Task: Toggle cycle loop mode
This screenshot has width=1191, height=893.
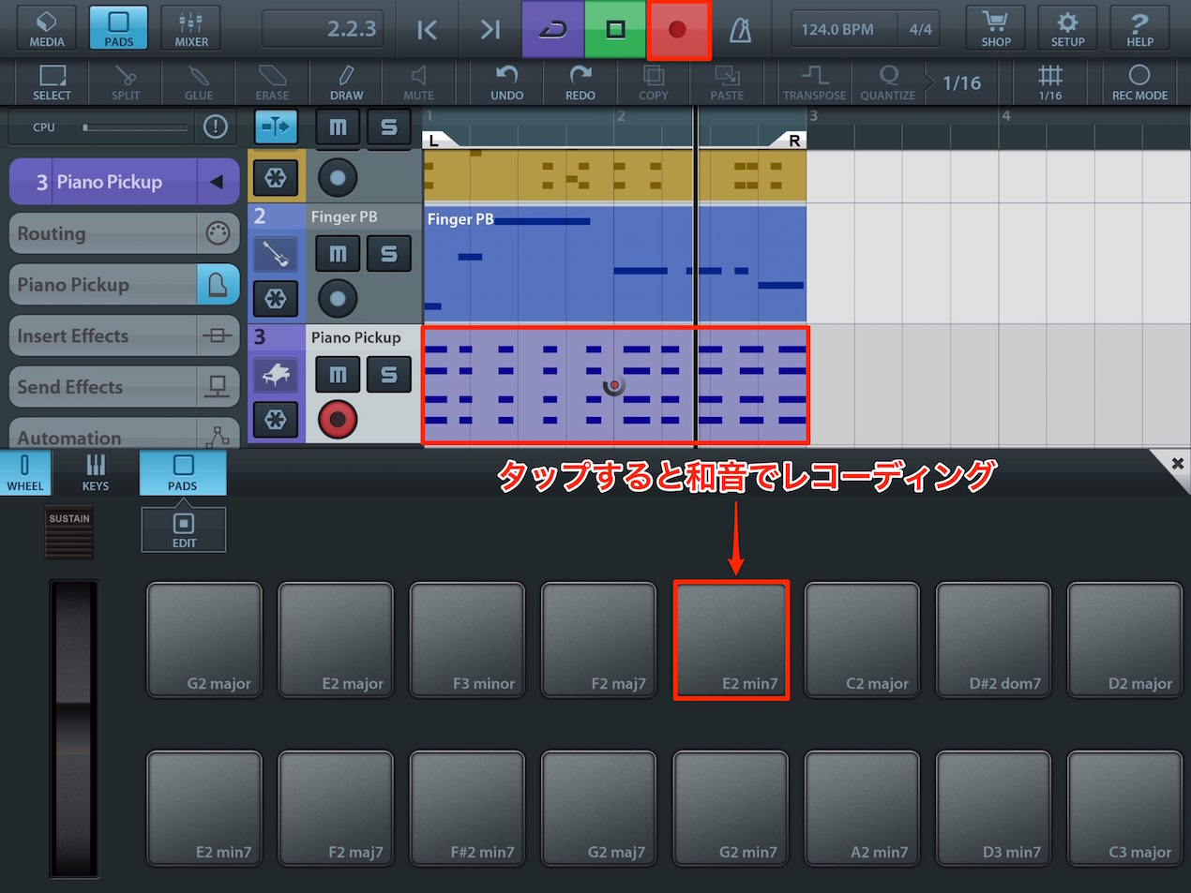Action: coord(552,30)
